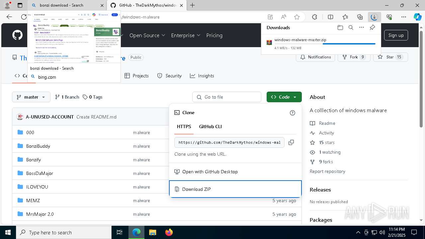
Task: Open the BonziBuddy folder
Action: [38, 146]
